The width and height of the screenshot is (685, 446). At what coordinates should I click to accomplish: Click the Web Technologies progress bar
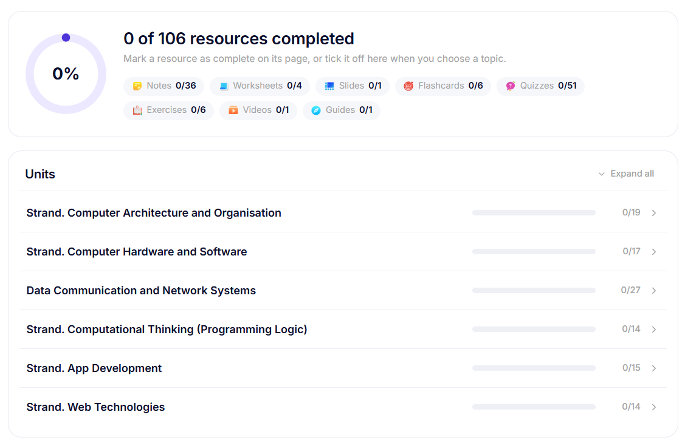[x=534, y=407]
